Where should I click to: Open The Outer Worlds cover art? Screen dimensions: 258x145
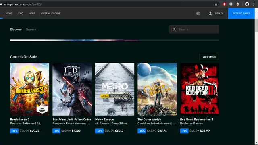pos(157,89)
